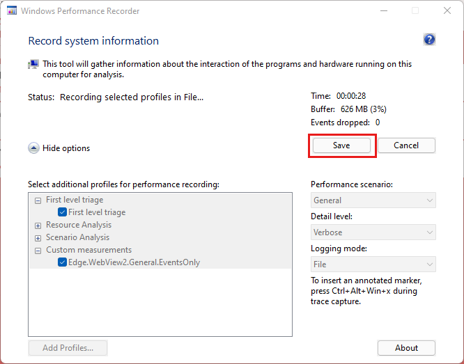Toggle the Edge.WebView2.General.EventsOnly checkbox
The width and height of the screenshot is (464, 364).
click(x=62, y=262)
